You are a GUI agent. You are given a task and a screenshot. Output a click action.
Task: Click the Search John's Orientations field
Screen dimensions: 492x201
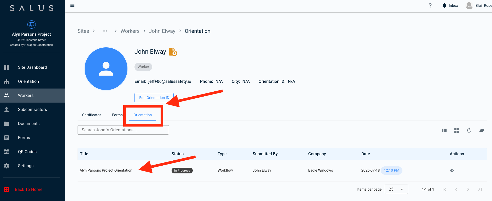pos(123,130)
